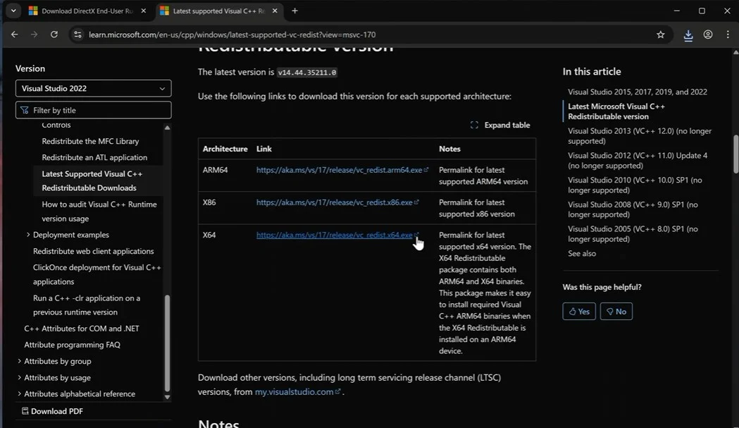Jump to Visual Studio 2010 (VC++ 10.0) section
The width and height of the screenshot is (739, 428).
[x=635, y=185]
